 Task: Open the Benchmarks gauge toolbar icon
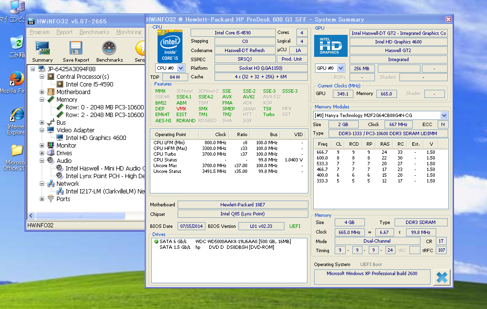pos(109,49)
